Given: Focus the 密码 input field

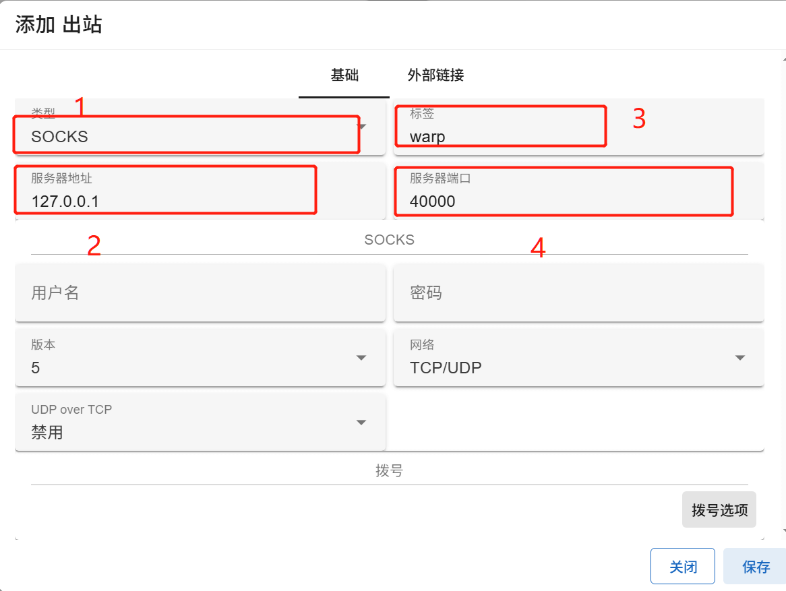Looking at the screenshot, I should 578,293.
